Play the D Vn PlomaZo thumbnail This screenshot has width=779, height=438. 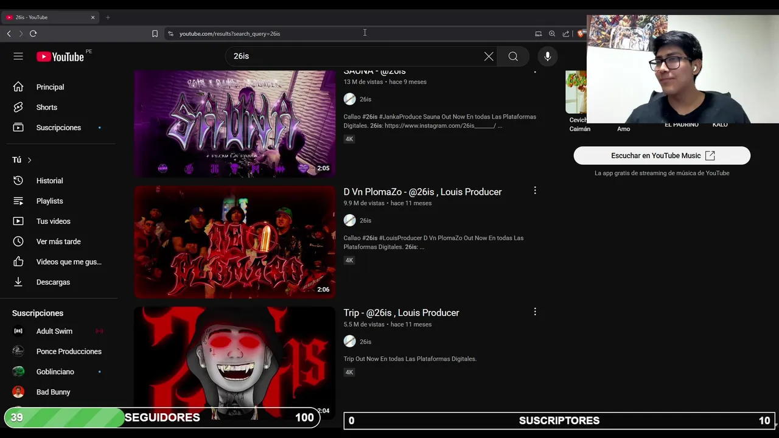pos(234,242)
